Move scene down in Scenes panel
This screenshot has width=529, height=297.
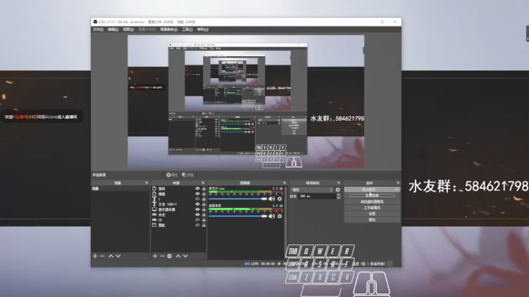pos(118,256)
